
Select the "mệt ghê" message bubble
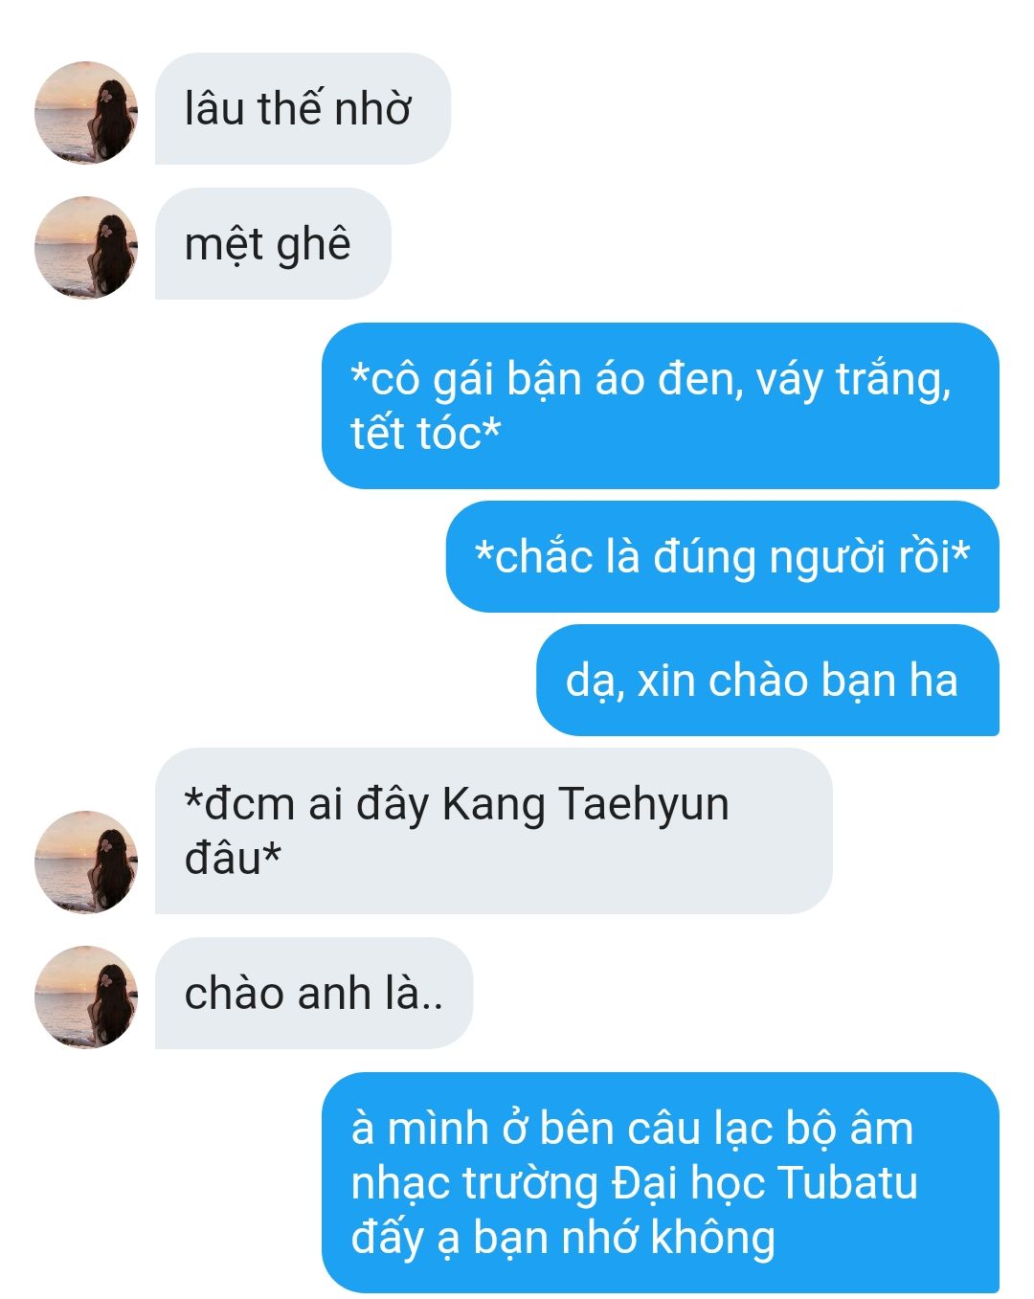tap(273, 243)
